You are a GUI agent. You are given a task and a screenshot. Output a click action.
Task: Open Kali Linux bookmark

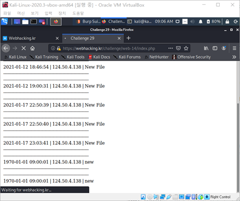(x=15, y=57)
